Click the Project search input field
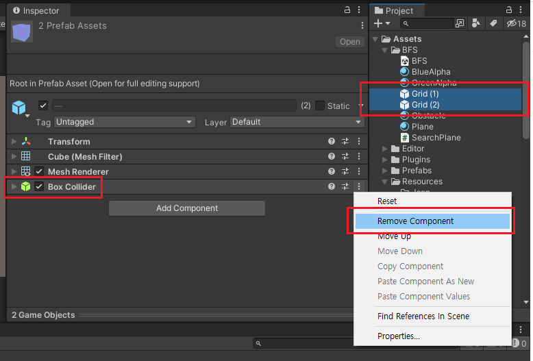This screenshot has height=361, width=533. pyautogui.click(x=427, y=23)
